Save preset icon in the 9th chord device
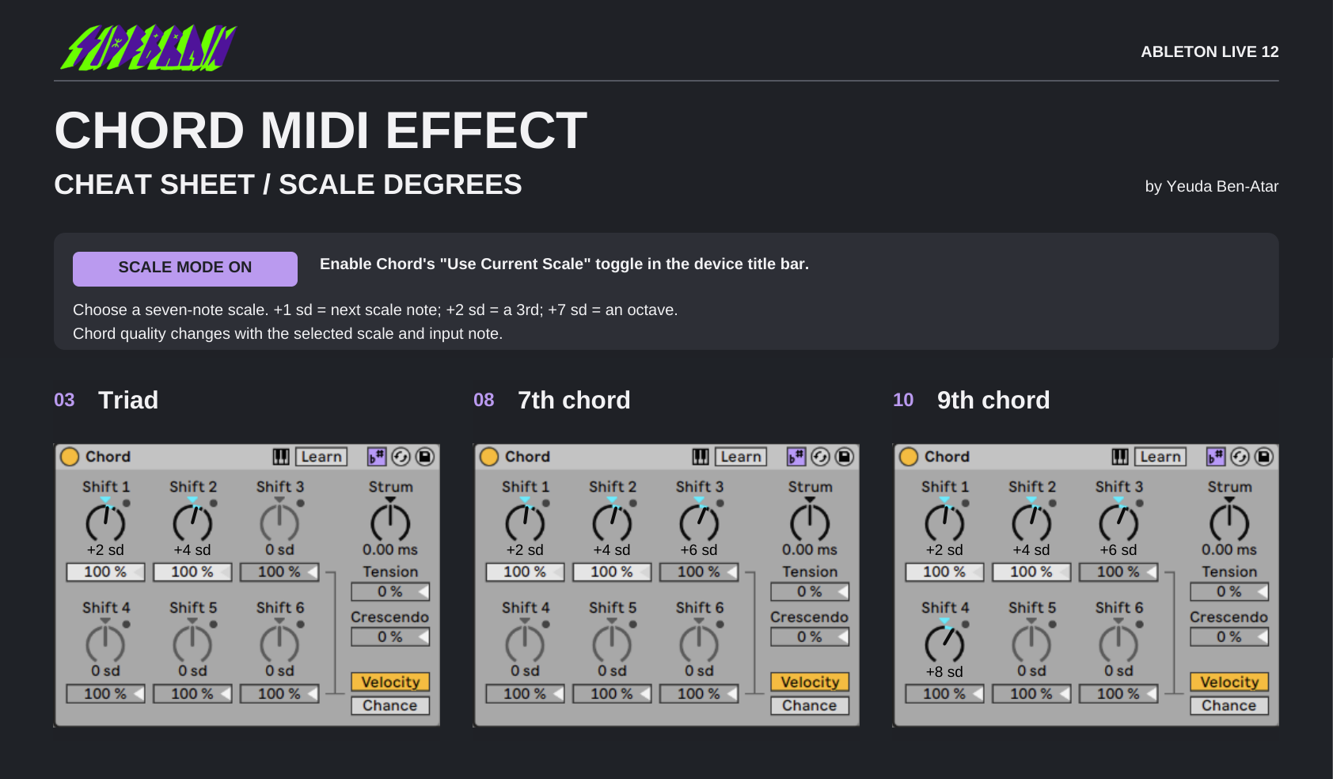Viewport: 1333px width, 779px height. [1264, 457]
